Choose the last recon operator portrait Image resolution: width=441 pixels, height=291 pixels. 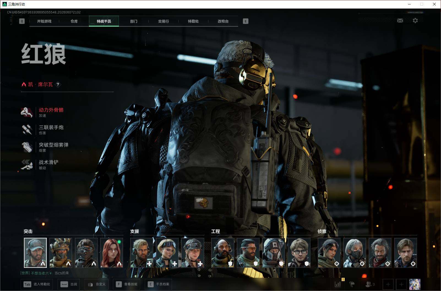[405, 253]
